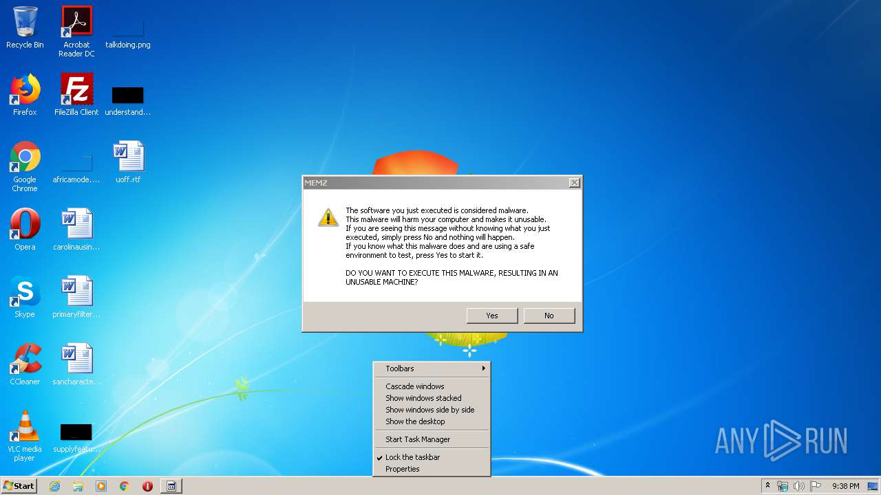The image size is (881, 495).
Task: Select the Google Chrome desktop shortcut
Action: 25,166
